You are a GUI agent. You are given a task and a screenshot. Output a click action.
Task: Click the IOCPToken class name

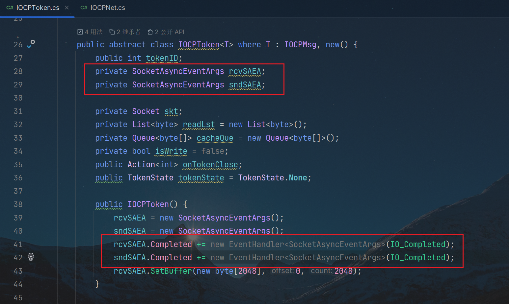click(x=199, y=45)
